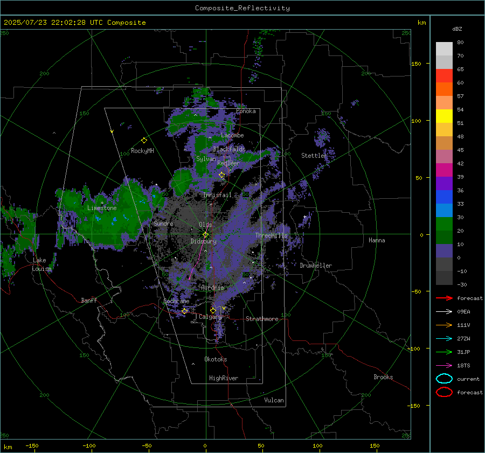Click the slate purple 0-10 dBZ swatch
The height and width of the screenshot is (453, 485).
[444, 251]
